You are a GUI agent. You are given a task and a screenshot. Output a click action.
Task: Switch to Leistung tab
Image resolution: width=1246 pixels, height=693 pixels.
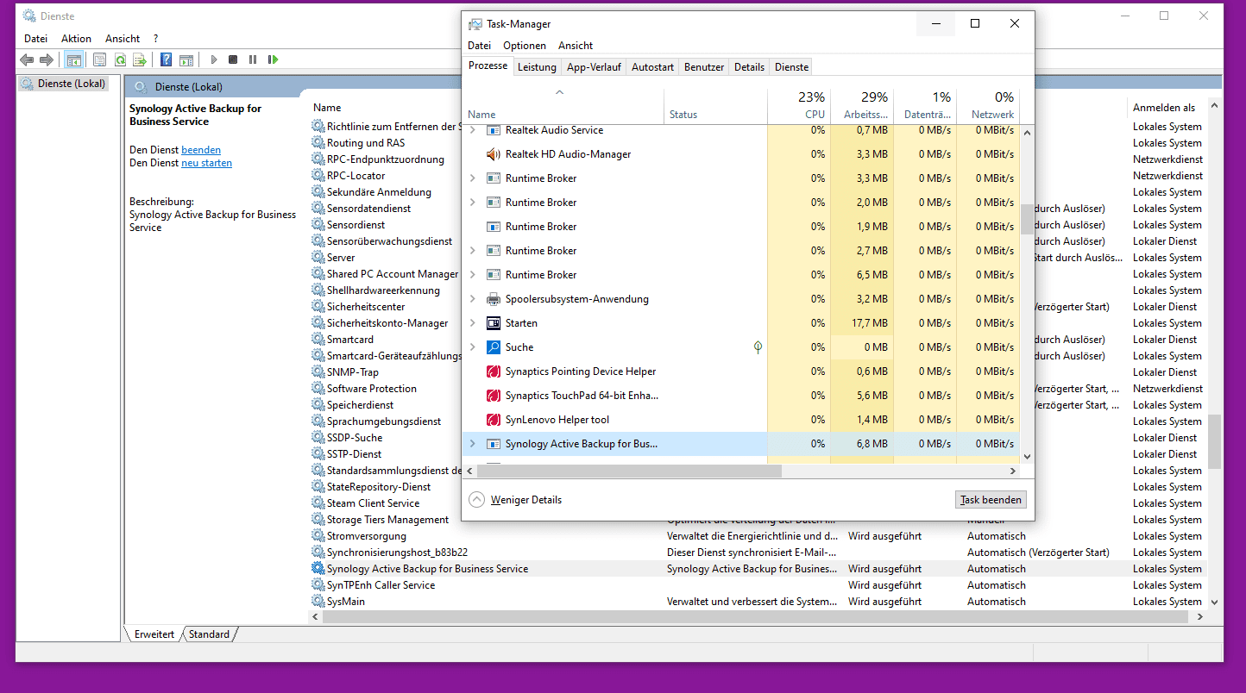537,67
